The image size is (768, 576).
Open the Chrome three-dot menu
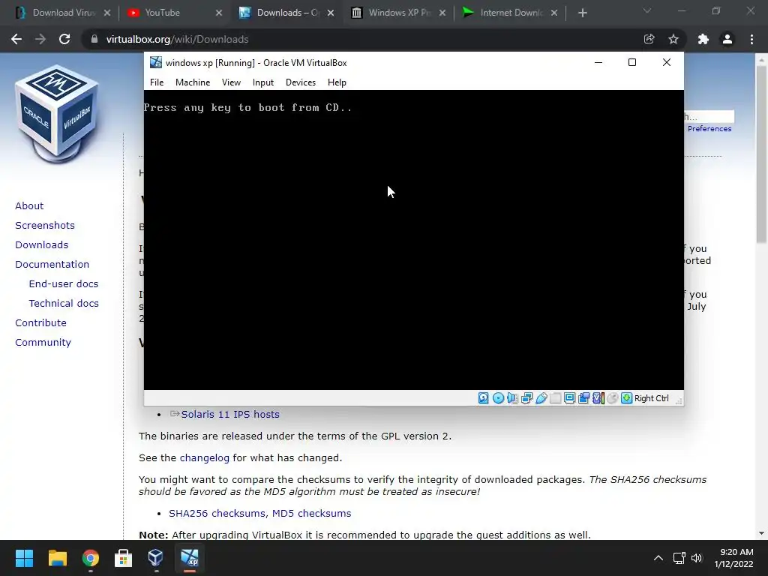click(751, 39)
